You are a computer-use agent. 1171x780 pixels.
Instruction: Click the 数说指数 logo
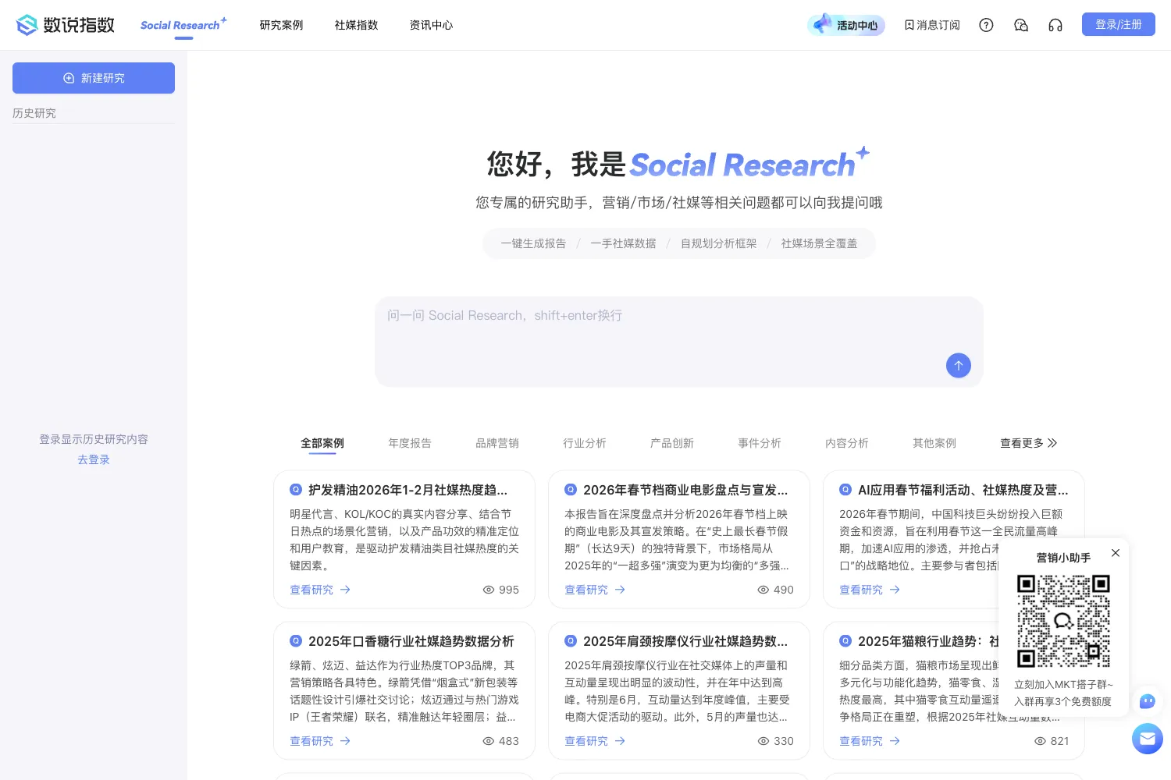tap(66, 25)
